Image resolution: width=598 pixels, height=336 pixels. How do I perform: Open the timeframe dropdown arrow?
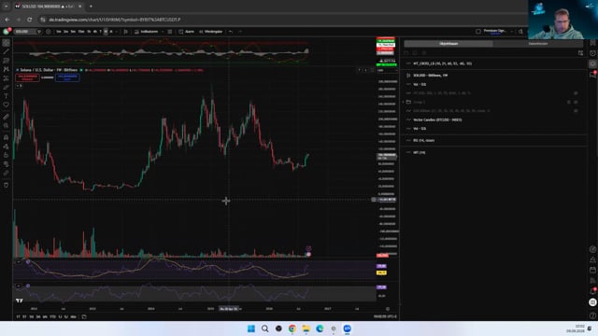[116, 32]
